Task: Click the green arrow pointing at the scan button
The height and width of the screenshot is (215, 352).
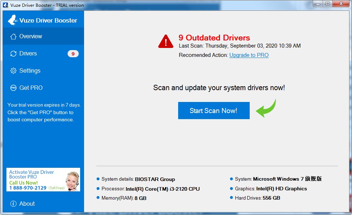Action: [x=266, y=109]
